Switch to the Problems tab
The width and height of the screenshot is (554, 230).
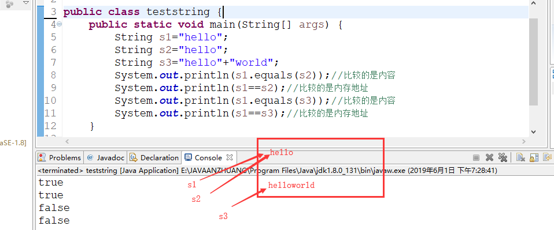[x=60, y=157]
